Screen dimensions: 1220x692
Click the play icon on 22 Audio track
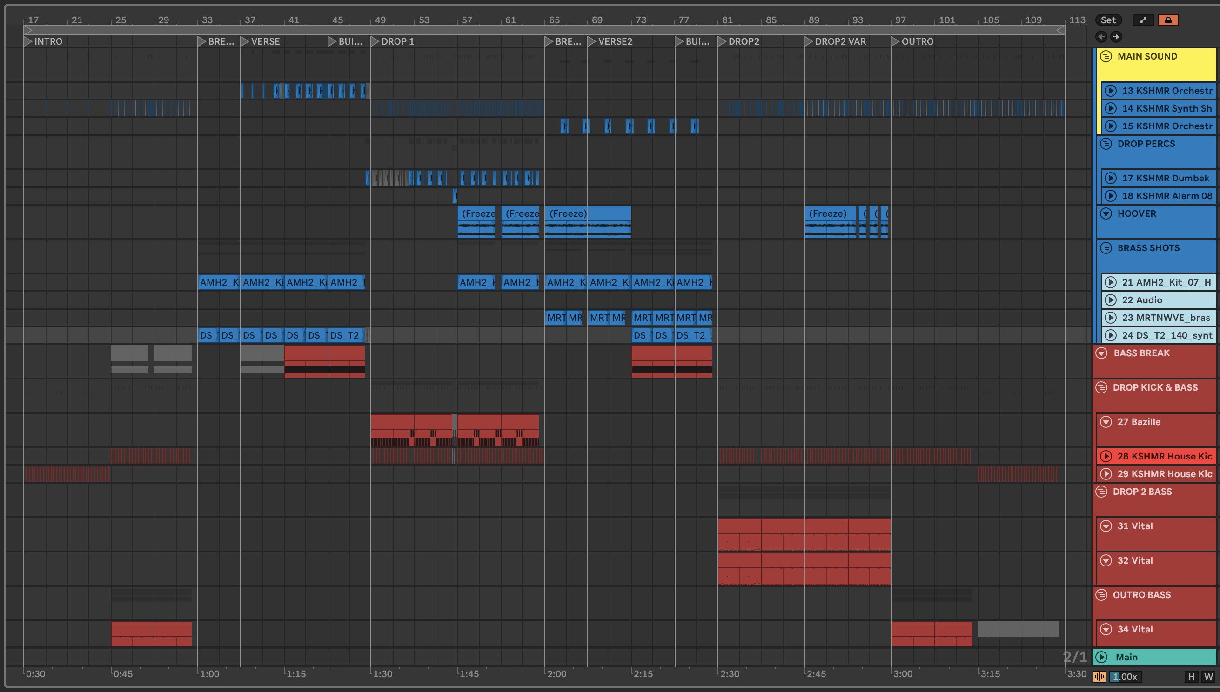click(1111, 300)
